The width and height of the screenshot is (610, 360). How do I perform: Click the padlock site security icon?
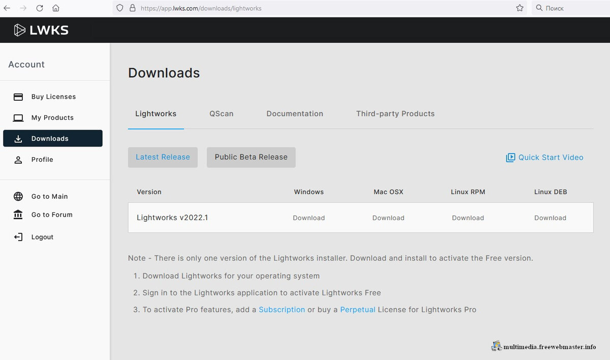132,8
